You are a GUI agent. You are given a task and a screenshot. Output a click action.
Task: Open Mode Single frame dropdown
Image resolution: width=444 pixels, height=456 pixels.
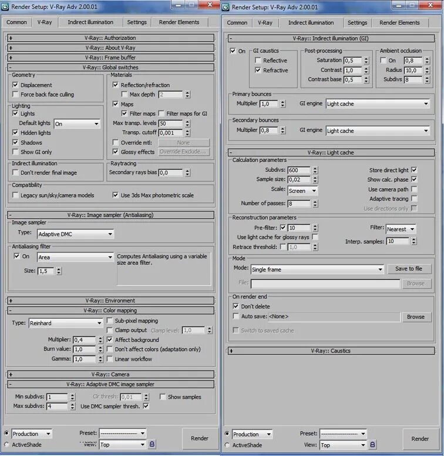point(317,269)
